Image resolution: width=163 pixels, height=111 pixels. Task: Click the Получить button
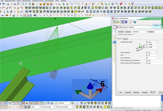tap(144, 92)
